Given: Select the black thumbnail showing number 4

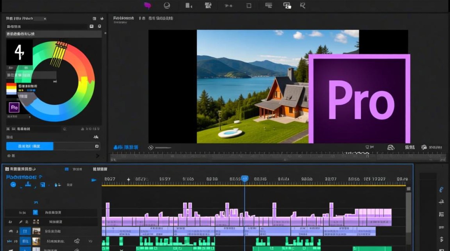Looking at the screenshot, I should tap(19, 52).
